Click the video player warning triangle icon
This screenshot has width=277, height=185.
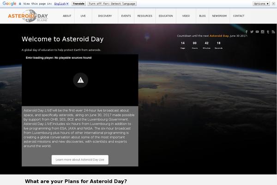(x=80, y=80)
